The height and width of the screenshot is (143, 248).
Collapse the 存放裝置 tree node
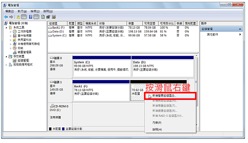pos(6,56)
